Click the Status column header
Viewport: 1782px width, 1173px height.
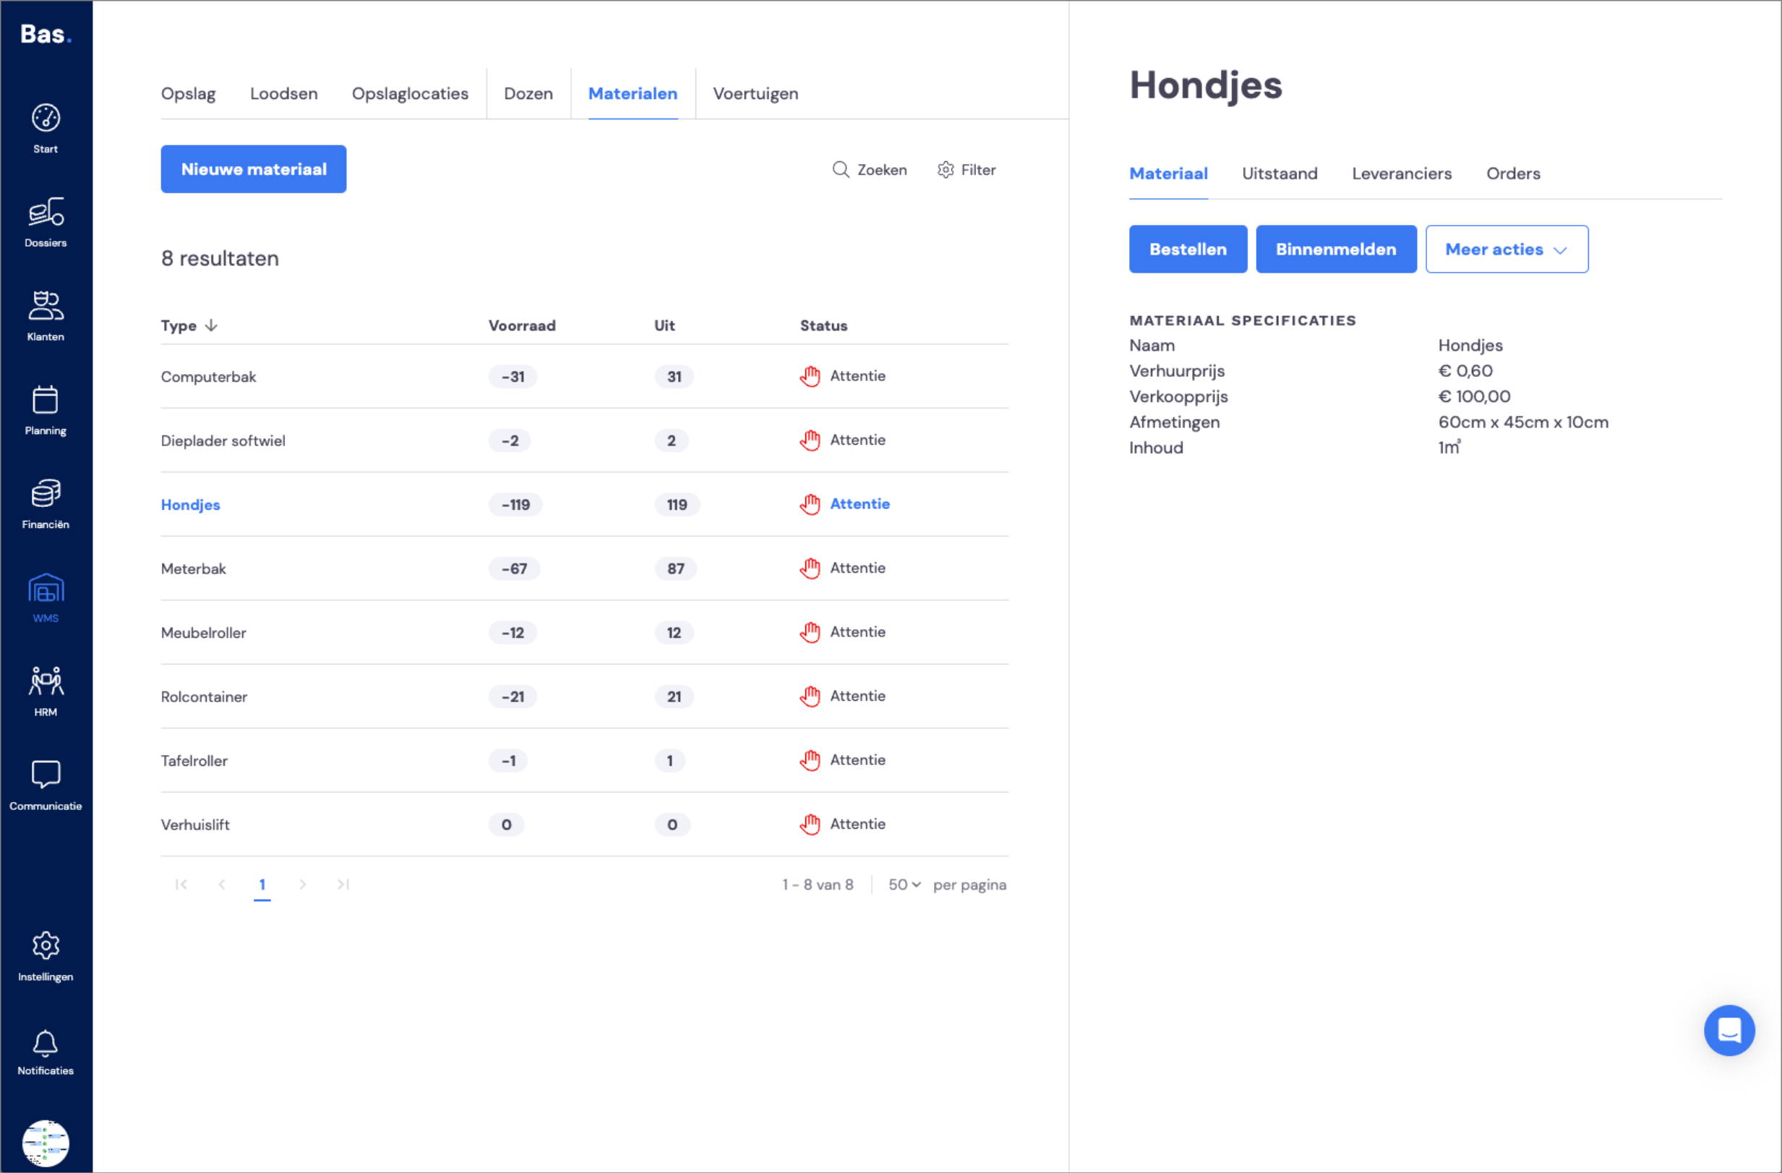[823, 325]
